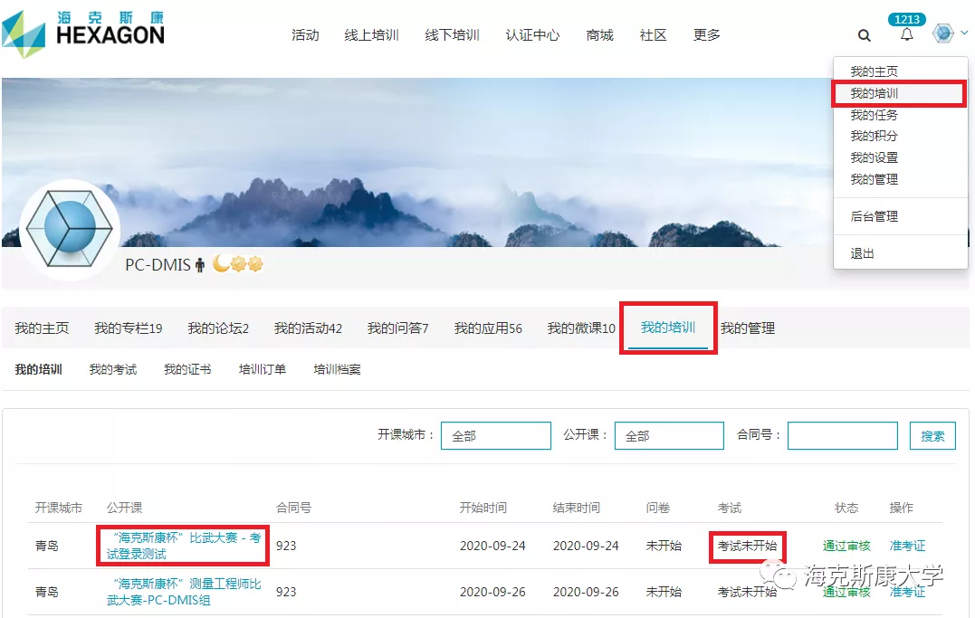Click the 合同号 input field
This screenshot has width=975, height=618.
tap(842, 435)
